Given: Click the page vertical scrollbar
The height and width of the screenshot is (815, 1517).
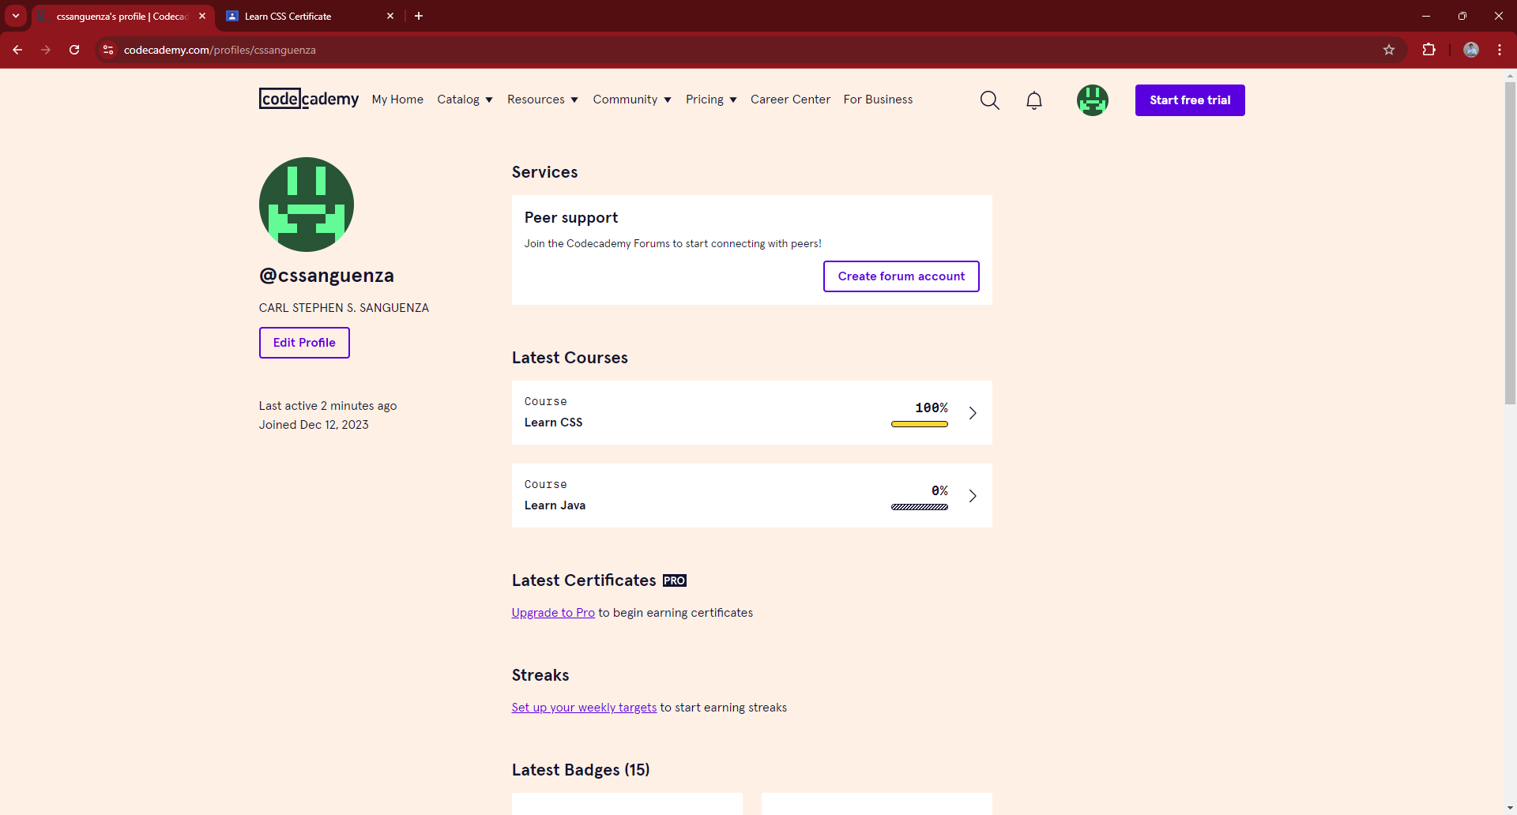Looking at the screenshot, I should point(1510,244).
